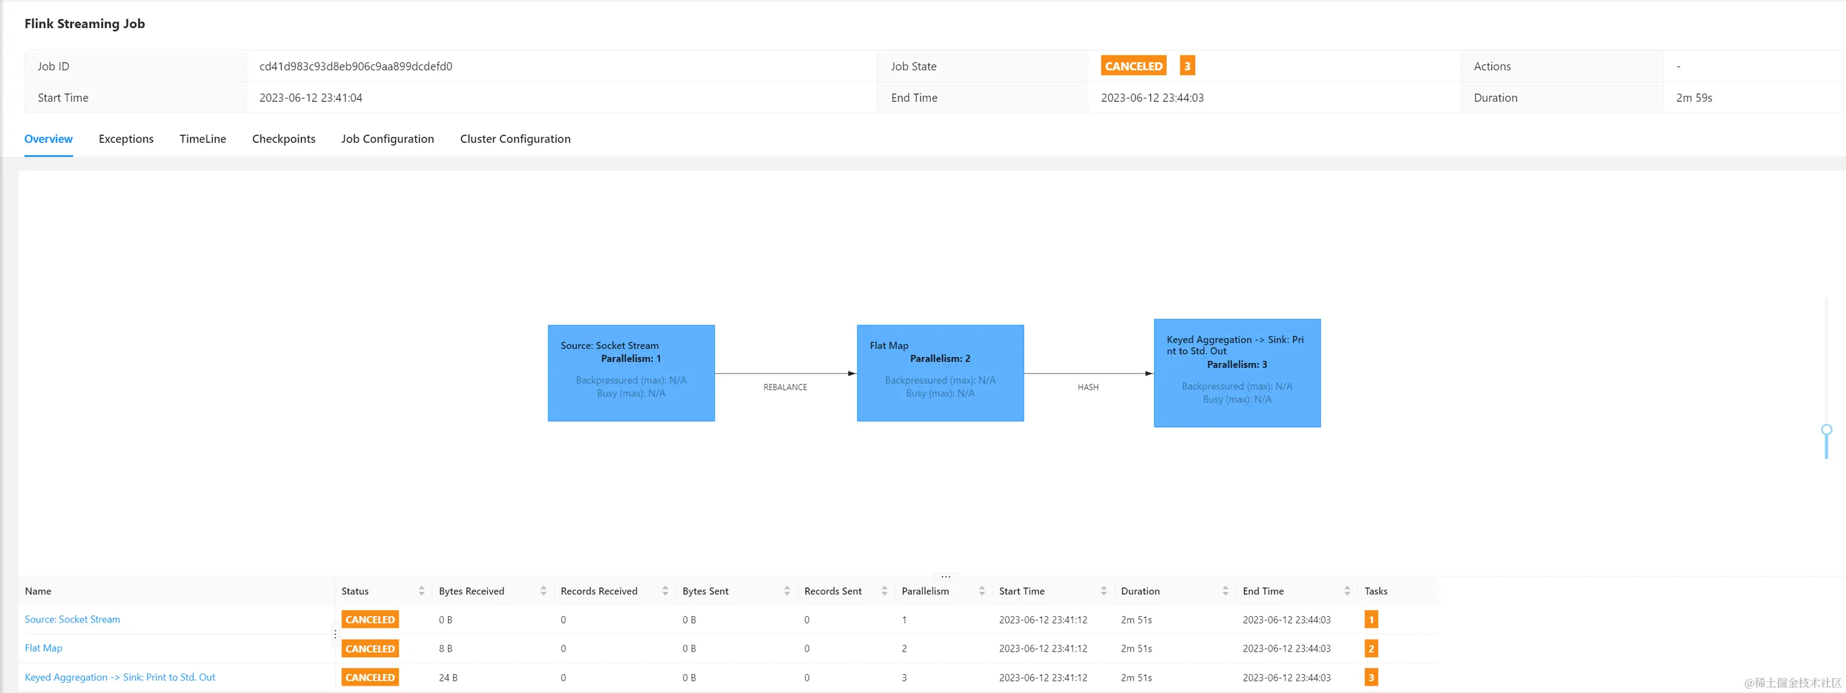Sort by Status column arrows
Image resolution: width=1846 pixels, height=693 pixels.
421,591
